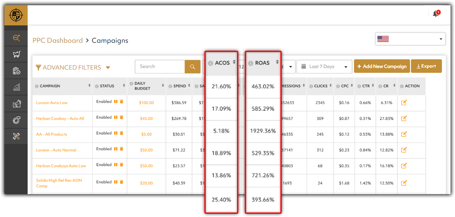Delete the AA - All Products campaign
This screenshot has height=217, width=455.
coord(122,133)
